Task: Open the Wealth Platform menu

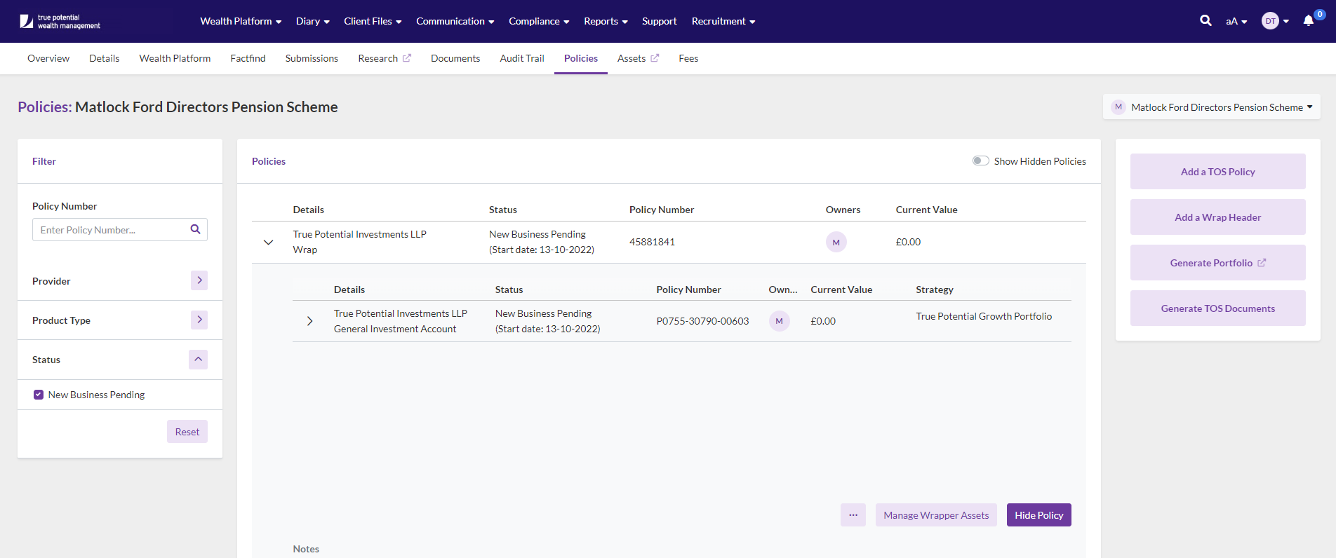Action: click(241, 21)
